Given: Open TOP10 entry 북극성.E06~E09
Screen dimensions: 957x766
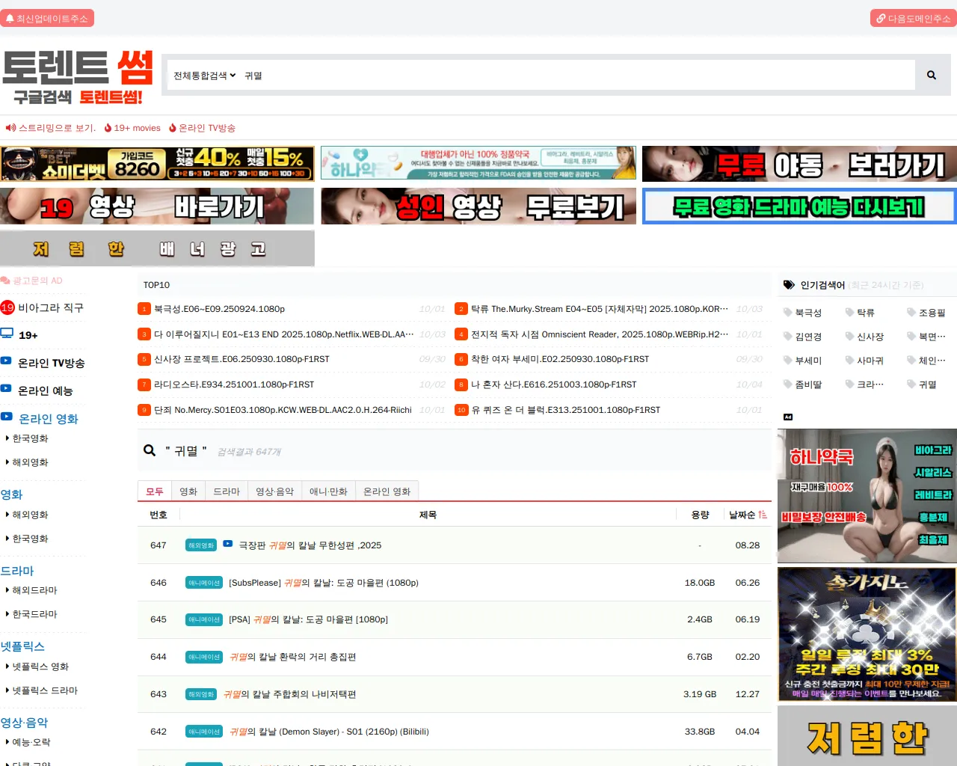Looking at the screenshot, I should click(219, 309).
